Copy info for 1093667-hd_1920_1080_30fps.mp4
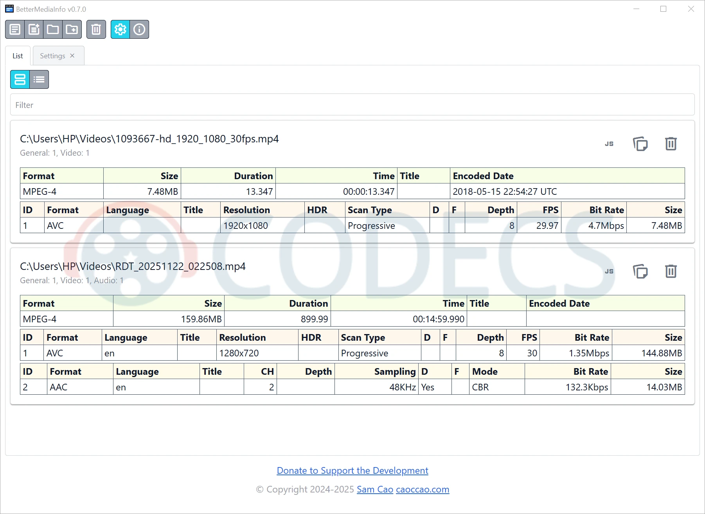Viewport: 705px width, 514px height. coord(640,144)
